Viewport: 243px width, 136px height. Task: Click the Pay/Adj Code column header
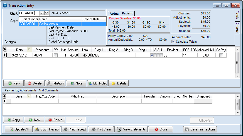[45, 96]
